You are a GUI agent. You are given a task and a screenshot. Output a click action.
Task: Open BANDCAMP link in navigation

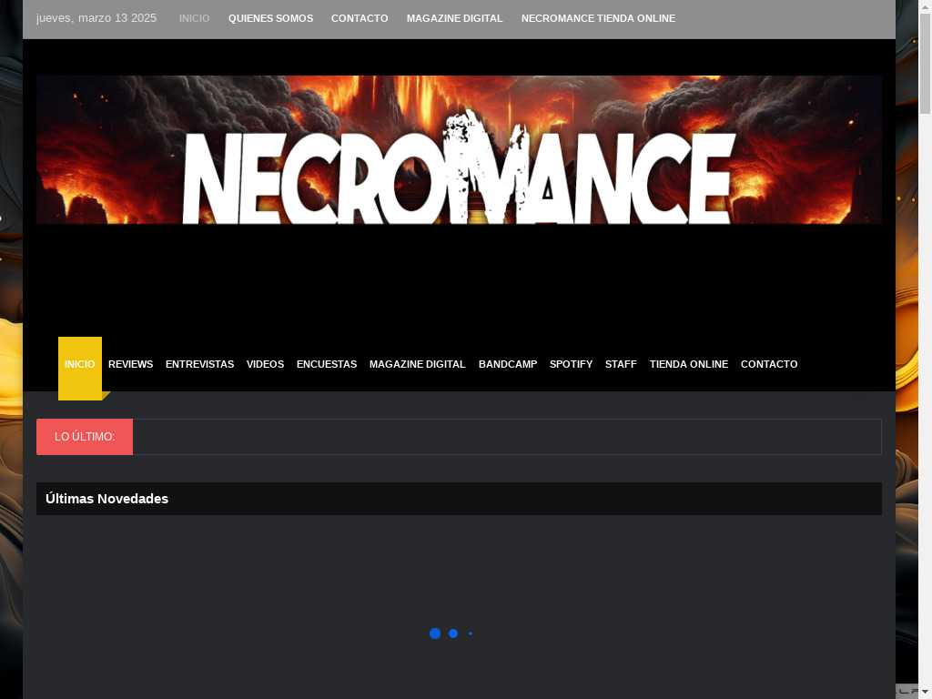508,364
